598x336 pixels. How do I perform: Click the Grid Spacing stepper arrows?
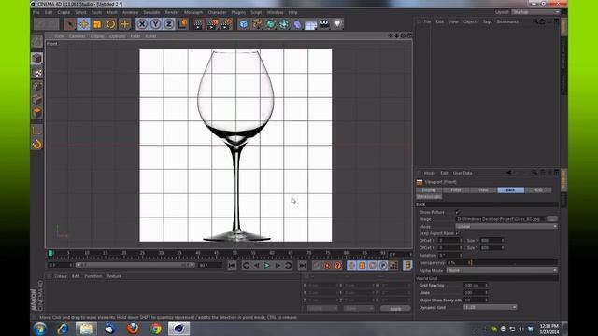(486, 286)
